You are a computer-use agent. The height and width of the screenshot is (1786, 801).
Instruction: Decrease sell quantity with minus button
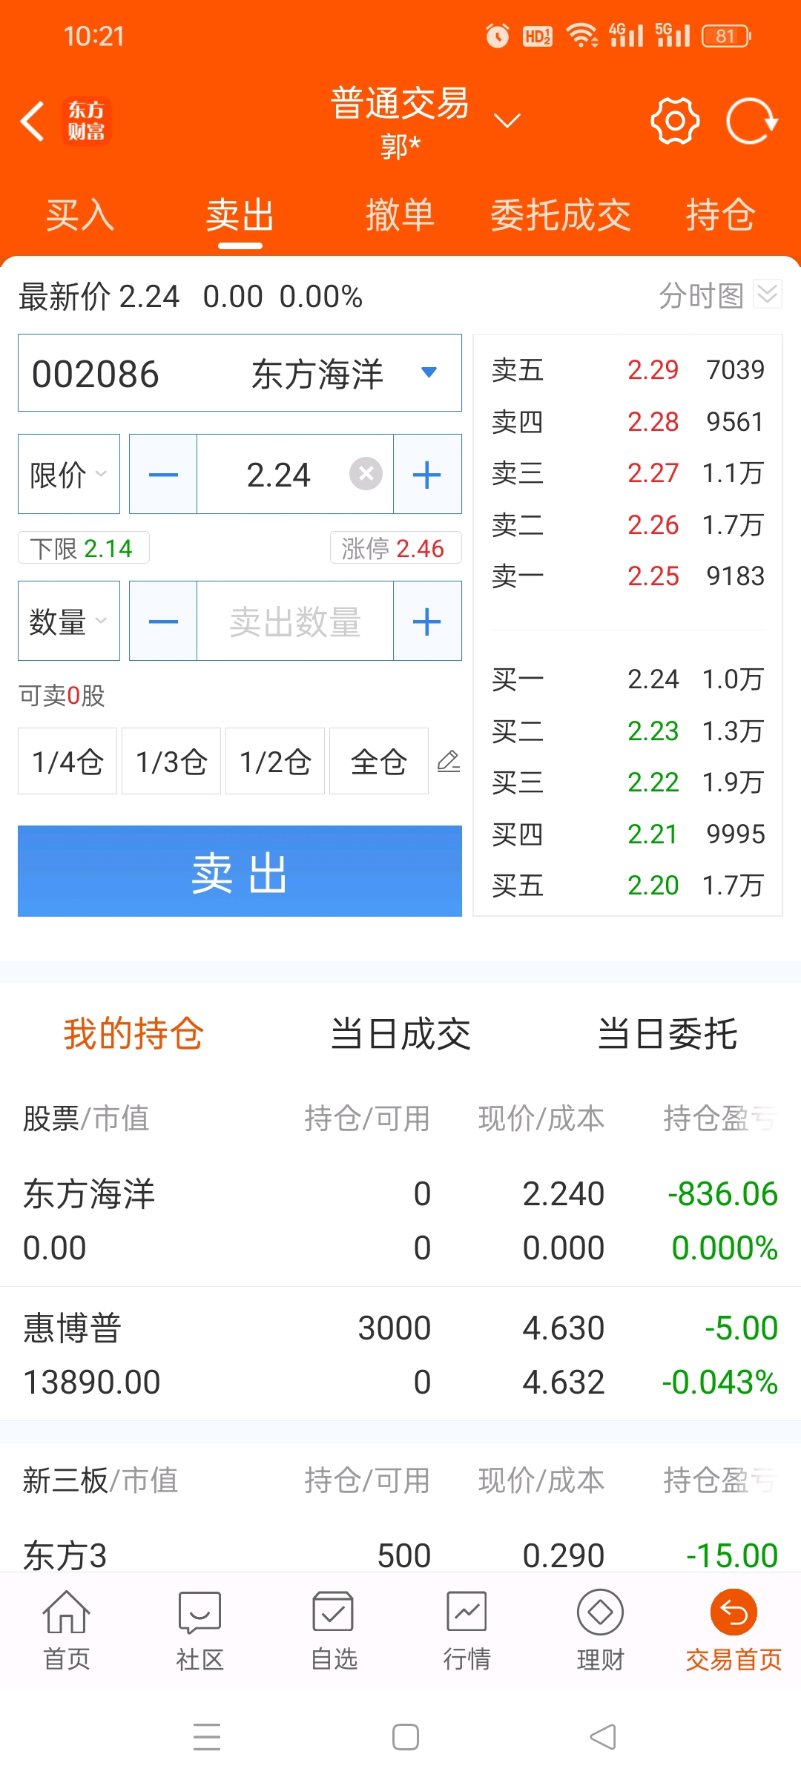(163, 621)
